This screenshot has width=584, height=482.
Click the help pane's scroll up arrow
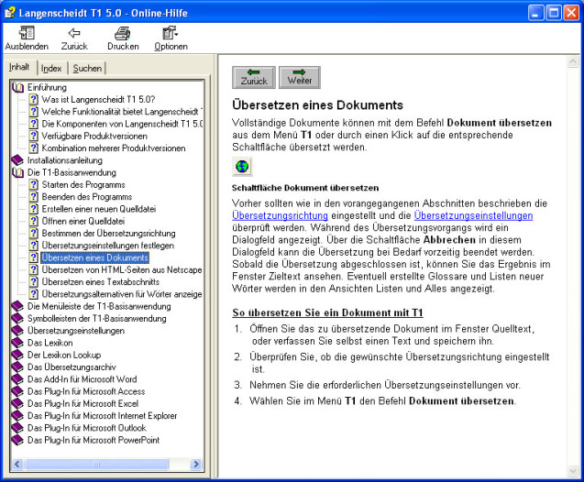573,61
